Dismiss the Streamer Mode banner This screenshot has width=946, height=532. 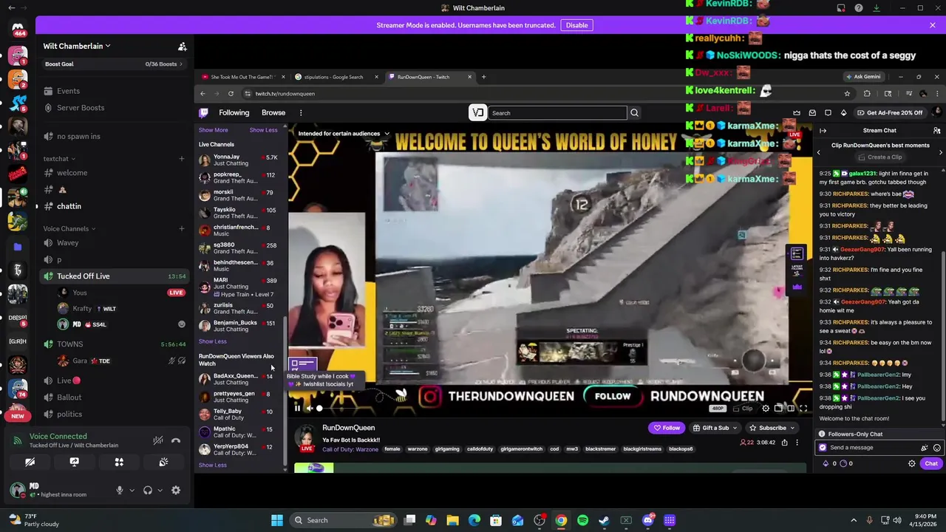(933, 25)
